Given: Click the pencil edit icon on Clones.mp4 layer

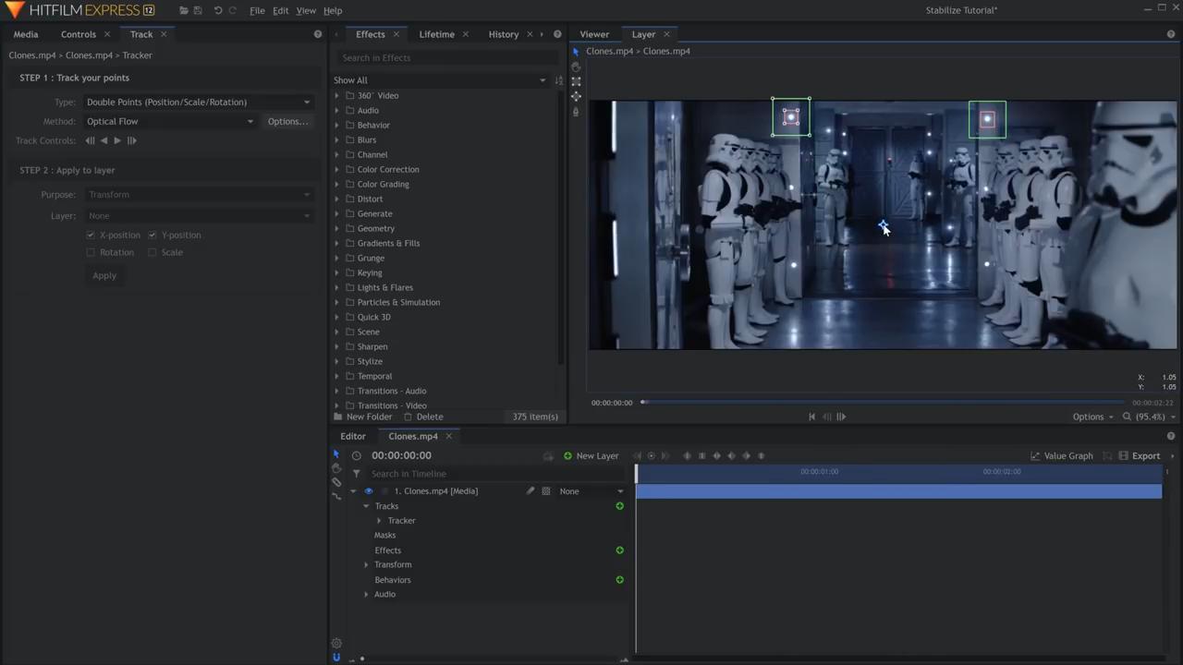Looking at the screenshot, I should (531, 491).
